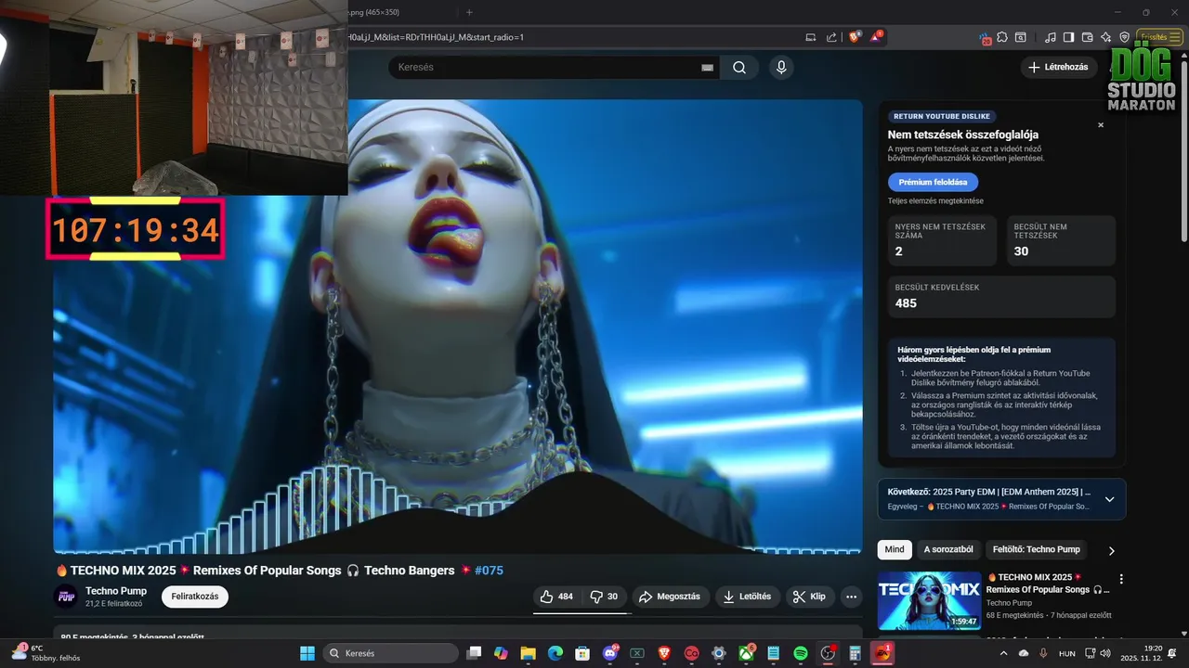Open Teljes elemzés megtekintése link
The height and width of the screenshot is (668, 1189).
click(x=934, y=200)
